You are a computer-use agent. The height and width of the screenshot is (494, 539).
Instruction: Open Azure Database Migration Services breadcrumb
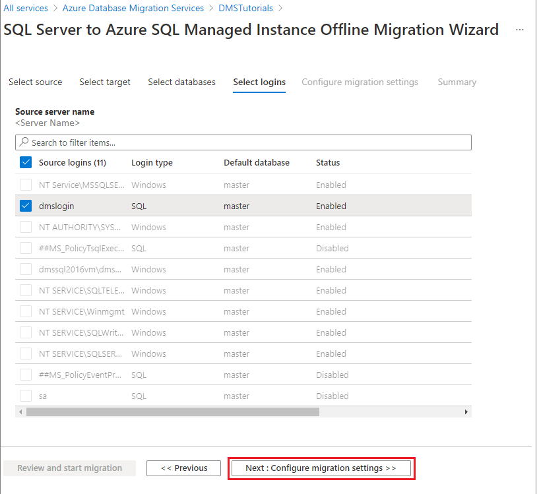[x=133, y=9]
